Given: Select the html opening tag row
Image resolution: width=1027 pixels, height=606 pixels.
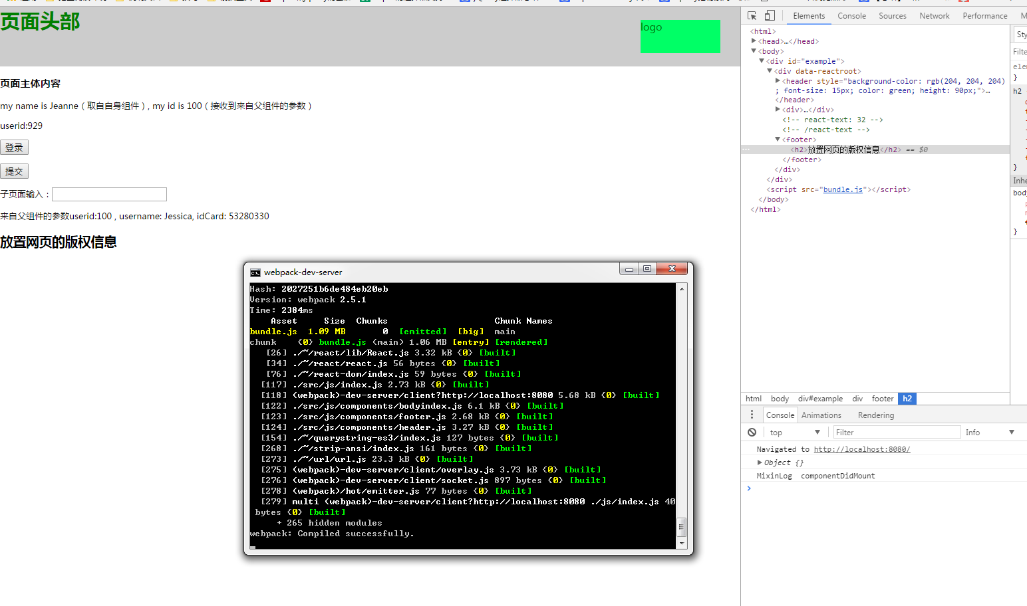Looking at the screenshot, I should (x=763, y=31).
